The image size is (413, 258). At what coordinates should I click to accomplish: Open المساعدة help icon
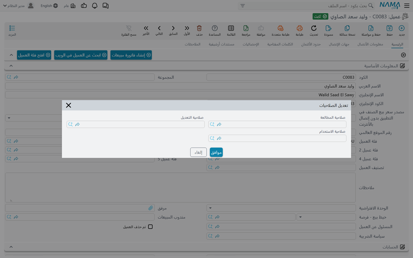point(215,28)
